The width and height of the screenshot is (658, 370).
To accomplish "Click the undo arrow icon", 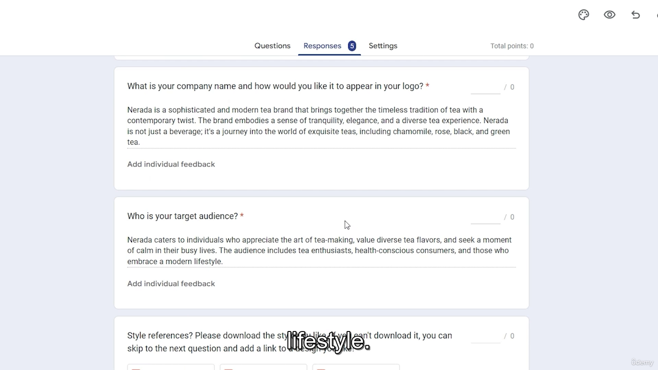I will pyautogui.click(x=636, y=15).
